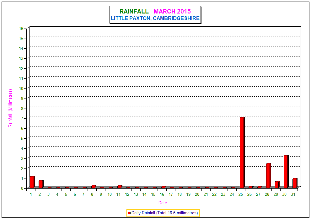Click the tall red bar for date 25
This screenshot has height=219, width=311.
pyautogui.click(x=242, y=152)
